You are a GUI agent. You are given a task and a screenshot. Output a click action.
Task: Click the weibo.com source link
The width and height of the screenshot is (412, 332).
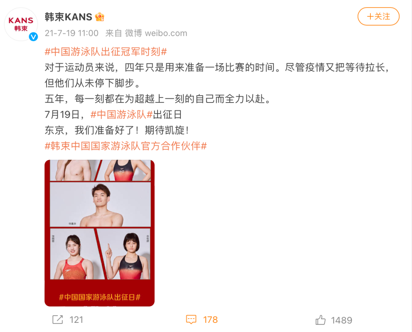pos(166,33)
